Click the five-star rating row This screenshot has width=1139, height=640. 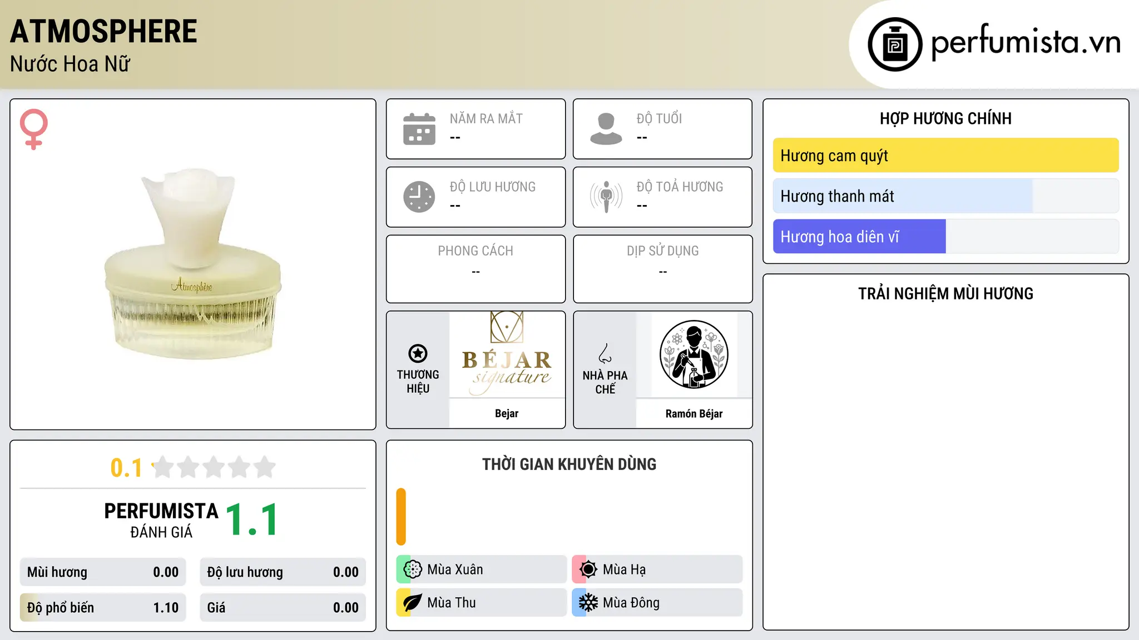tap(214, 467)
